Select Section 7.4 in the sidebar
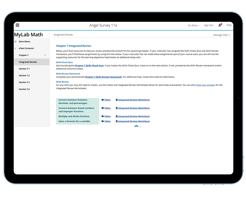The height and width of the screenshot is (197, 246). pos(24,89)
